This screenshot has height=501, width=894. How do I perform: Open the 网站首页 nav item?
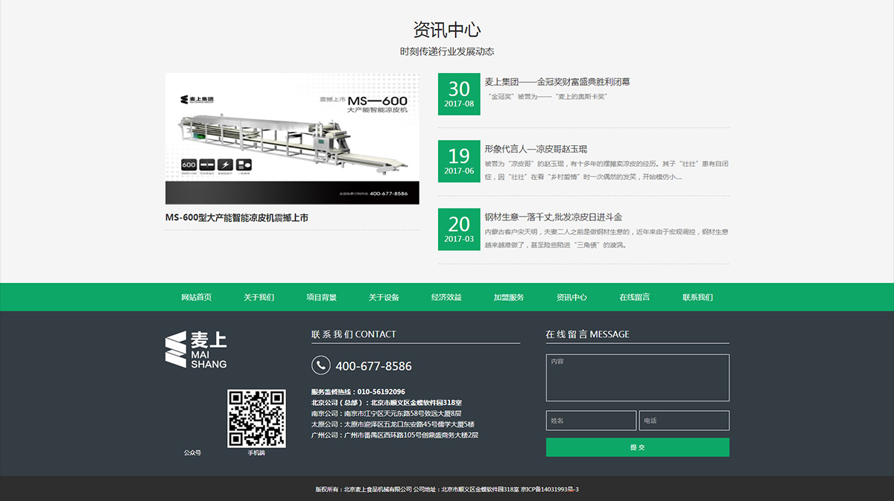point(197,297)
